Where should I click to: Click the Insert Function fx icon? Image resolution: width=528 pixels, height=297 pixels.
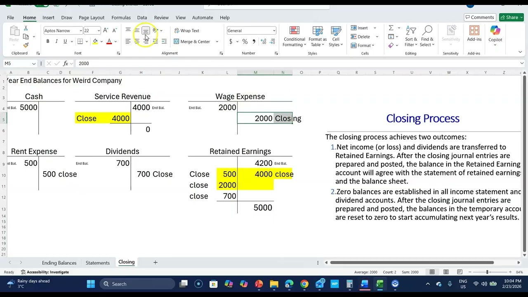click(x=65, y=64)
